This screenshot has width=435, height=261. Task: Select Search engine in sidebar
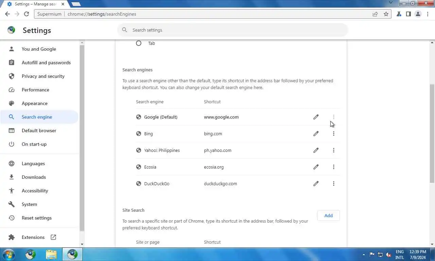(39, 117)
